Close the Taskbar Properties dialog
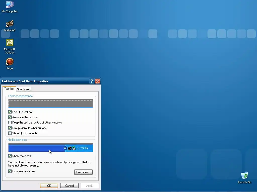 click(98, 81)
